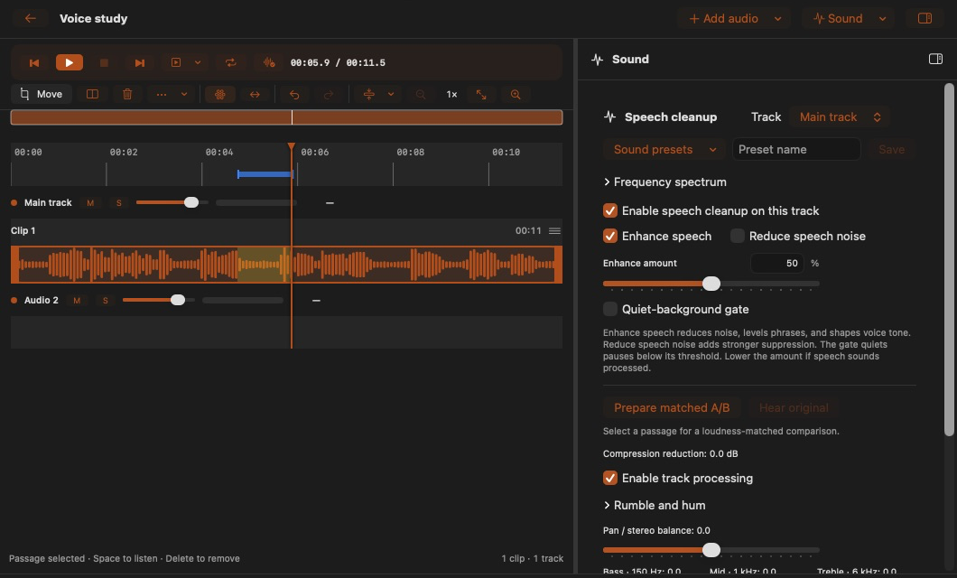The width and height of the screenshot is (957, 578).
Task: Click the horizontal double-arrow ripple icon
Action: tap(255, 94)
